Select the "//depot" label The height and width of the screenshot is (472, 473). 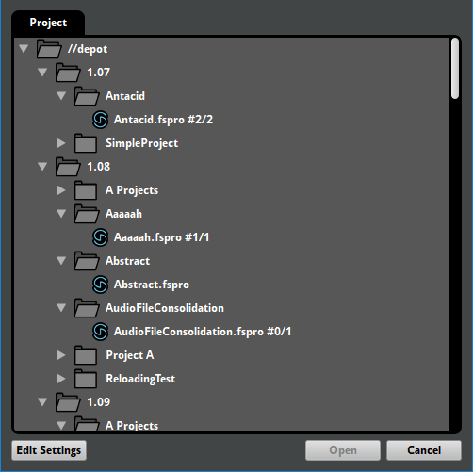point(88,49)
